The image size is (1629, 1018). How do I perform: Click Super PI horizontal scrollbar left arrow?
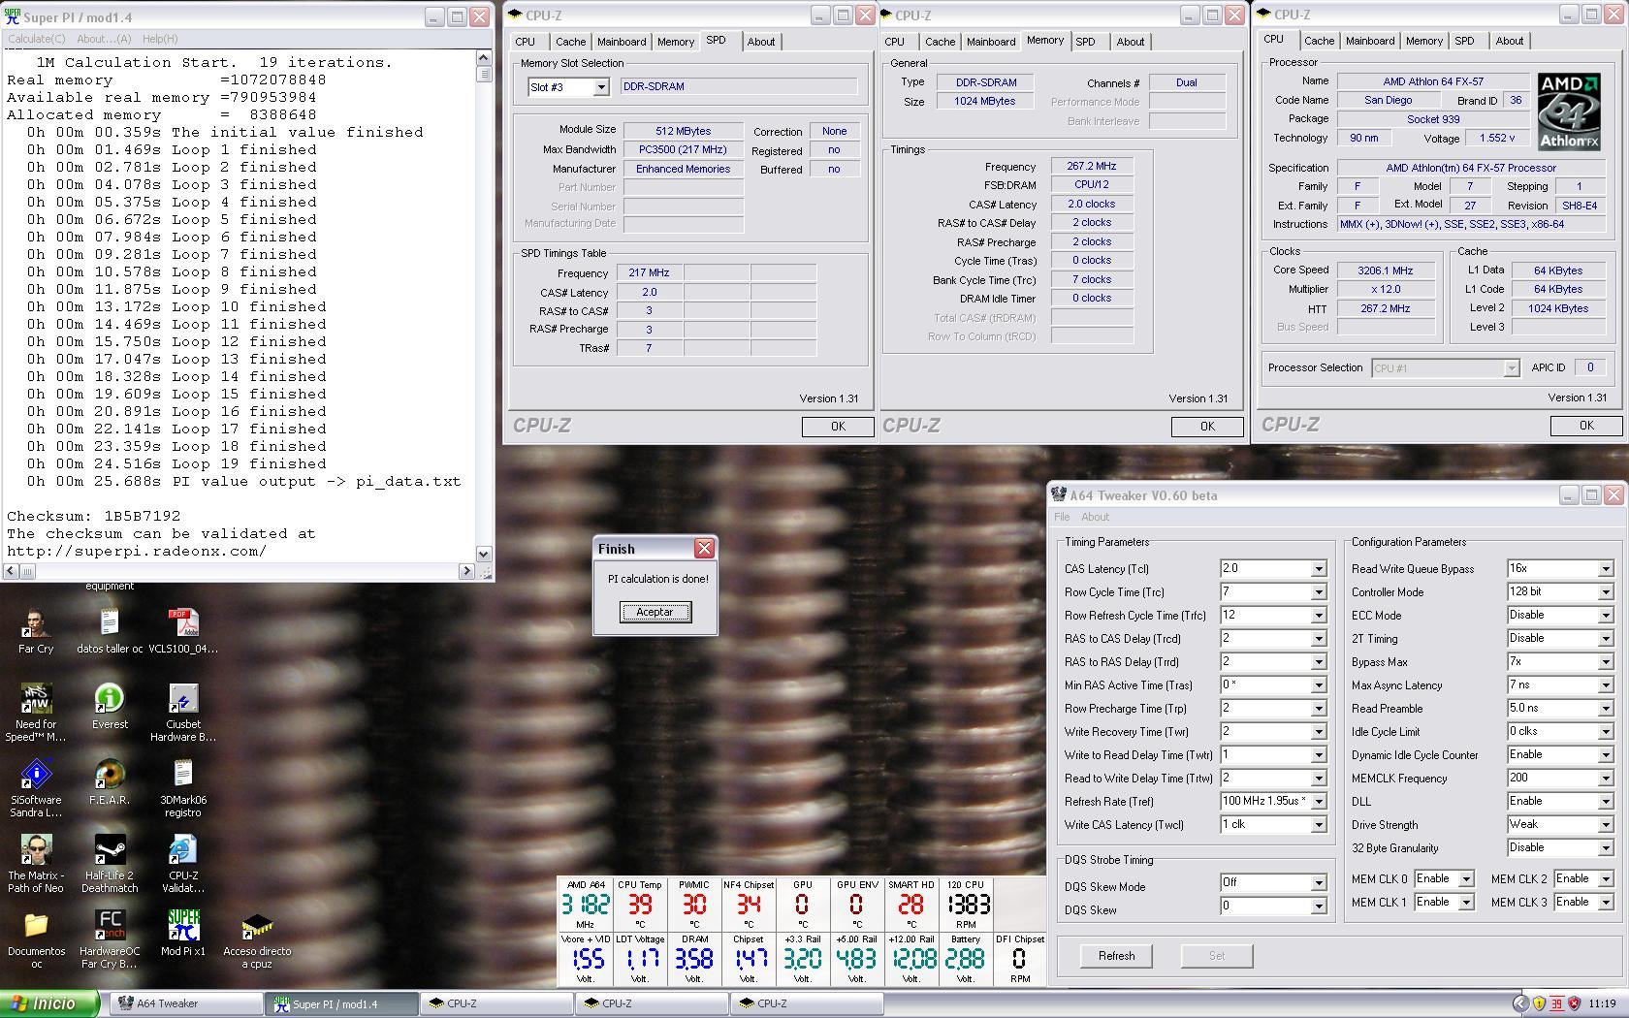[11, 571]
